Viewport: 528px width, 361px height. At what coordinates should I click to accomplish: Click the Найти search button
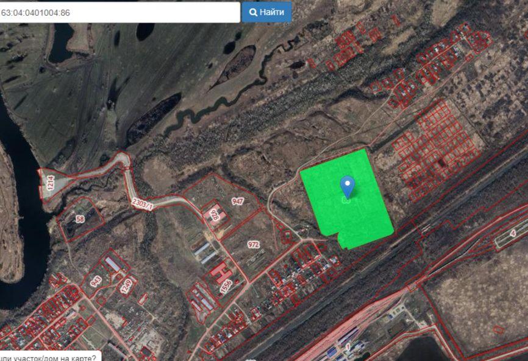point(266,12)
